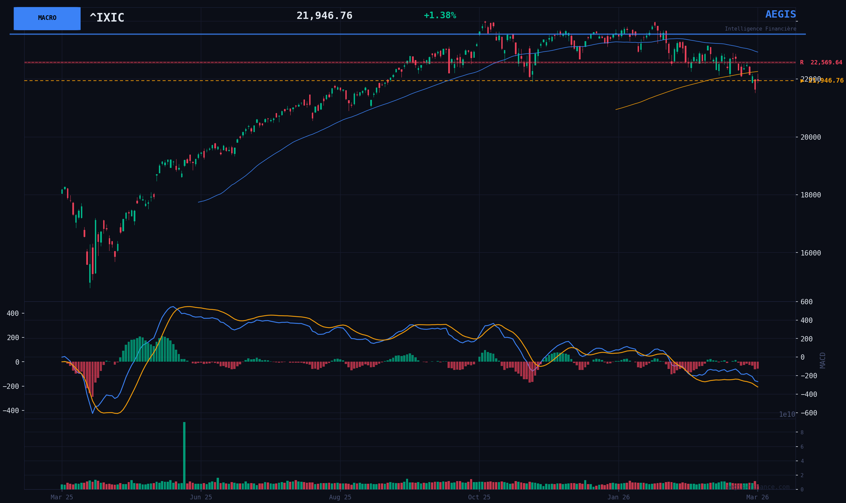
Task: Select the Mar 26 date label
Action: point(757,497)
